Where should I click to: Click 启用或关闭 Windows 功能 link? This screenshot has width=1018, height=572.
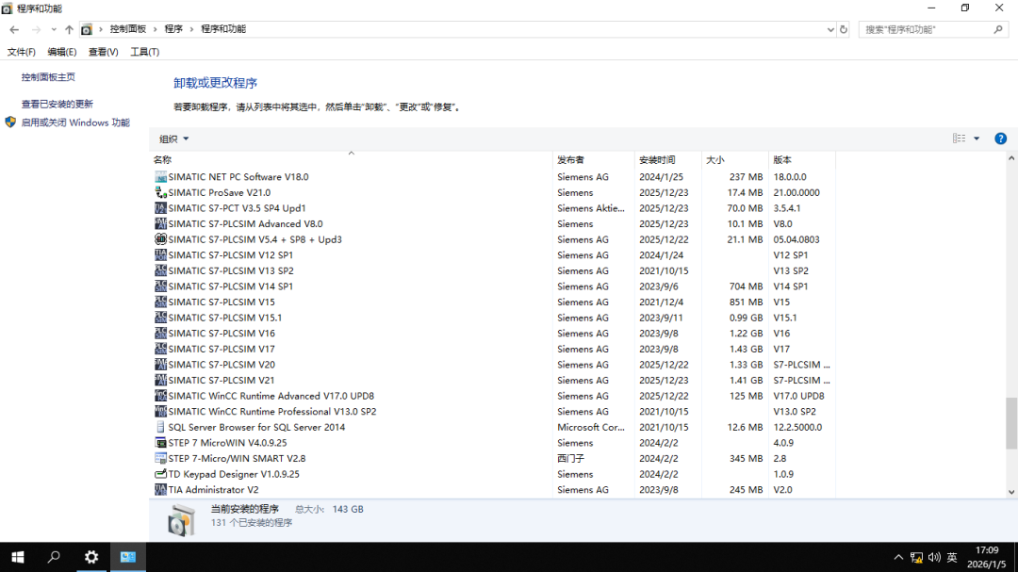pyautogui.click(x=75, y=123)
